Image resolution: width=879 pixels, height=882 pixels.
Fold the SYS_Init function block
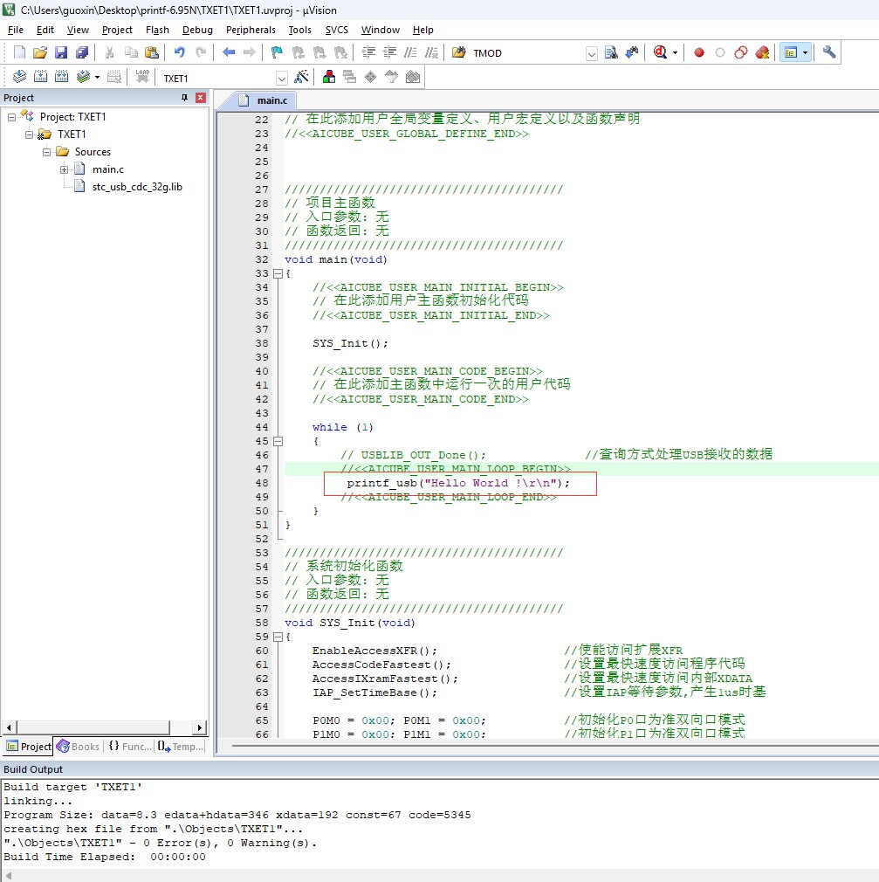point(278,637)
